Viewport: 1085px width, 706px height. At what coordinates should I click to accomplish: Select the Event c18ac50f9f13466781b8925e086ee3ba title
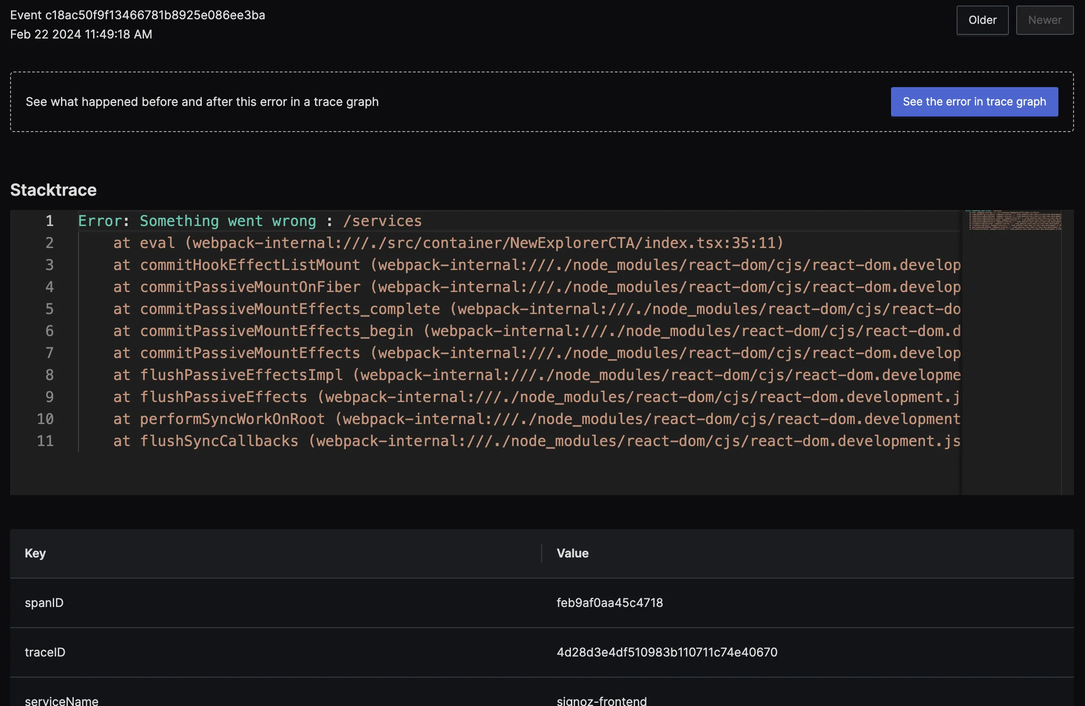pyautogui.click(x=138, y=15)
